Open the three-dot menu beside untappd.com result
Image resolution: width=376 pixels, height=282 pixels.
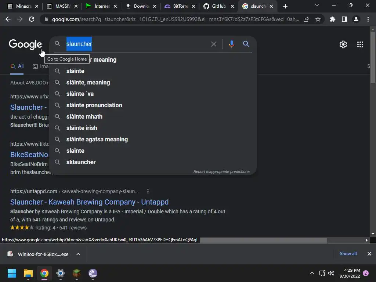point(148,191)
